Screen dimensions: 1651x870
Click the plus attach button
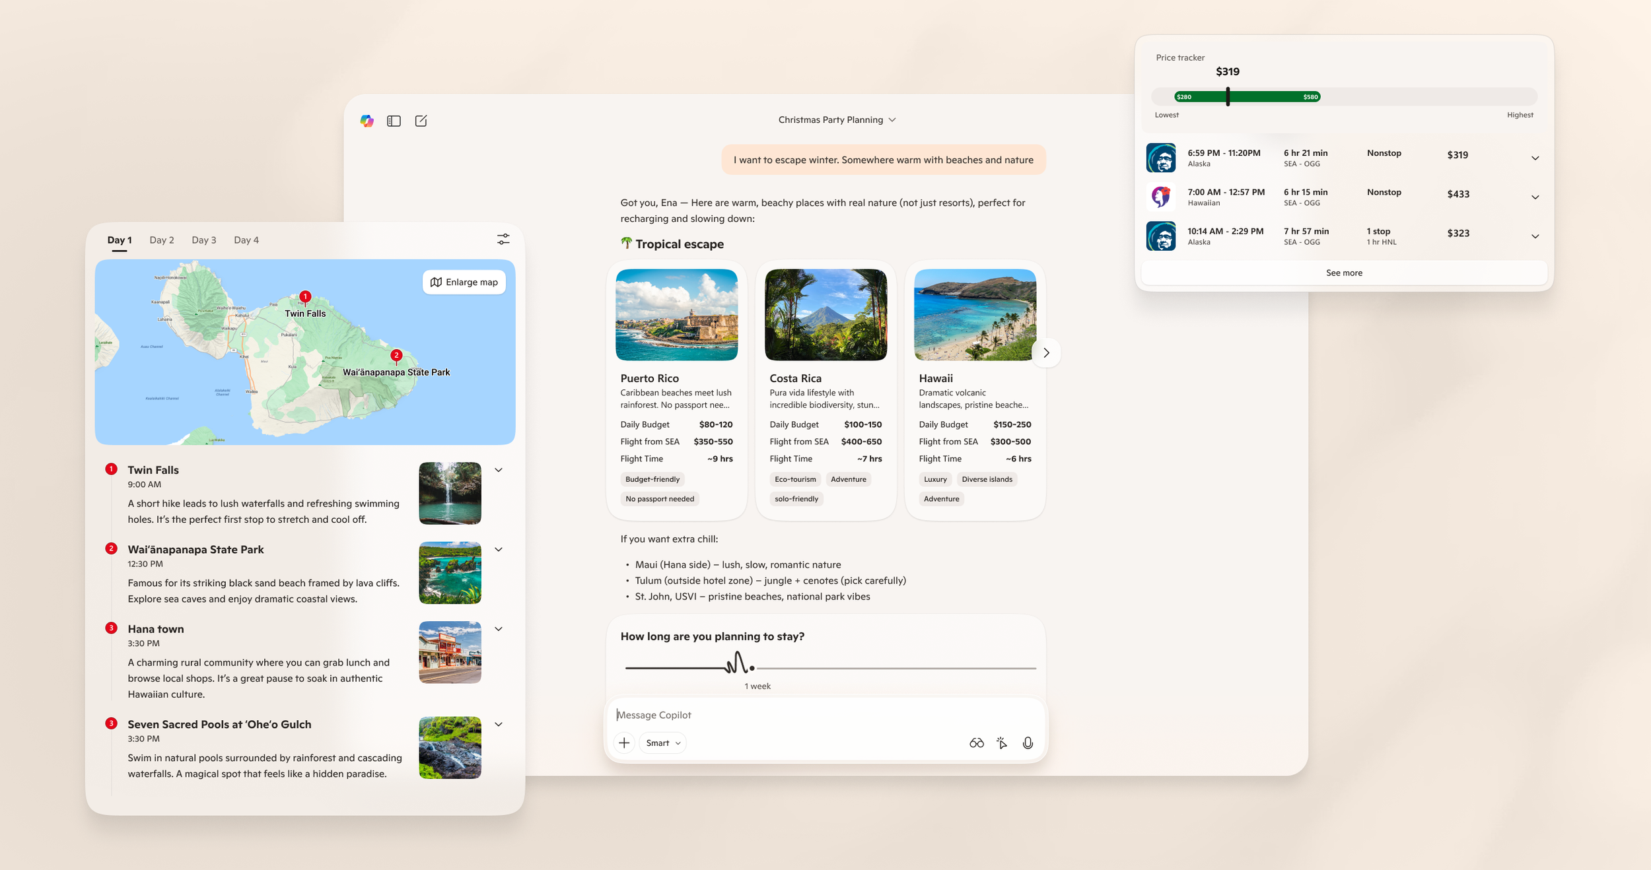[624, 743]
